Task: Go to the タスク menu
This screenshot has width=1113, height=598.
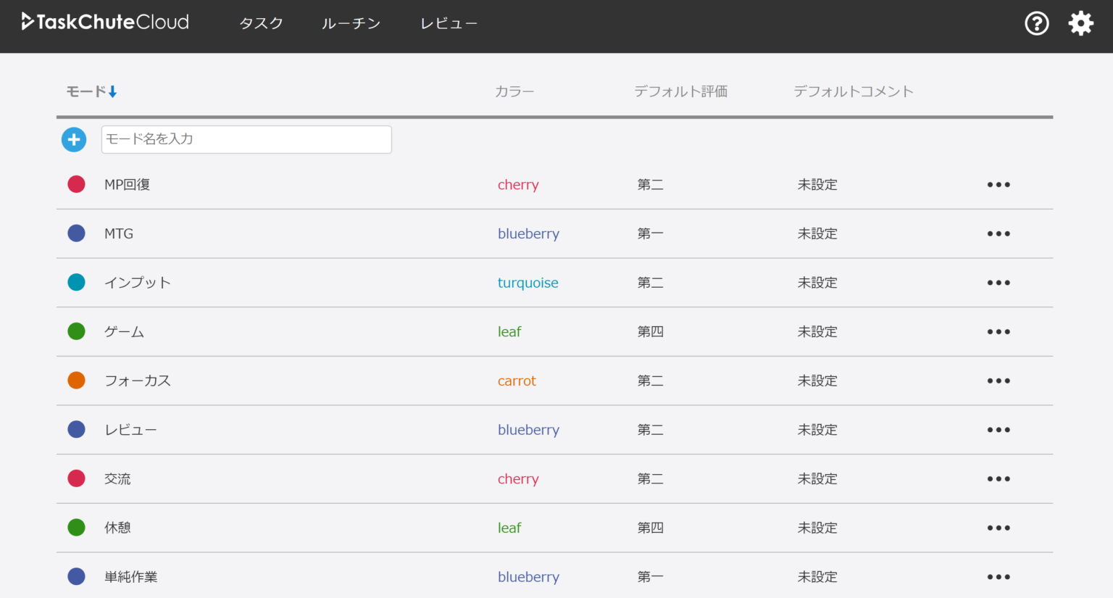Action: (x=261, y=23)
